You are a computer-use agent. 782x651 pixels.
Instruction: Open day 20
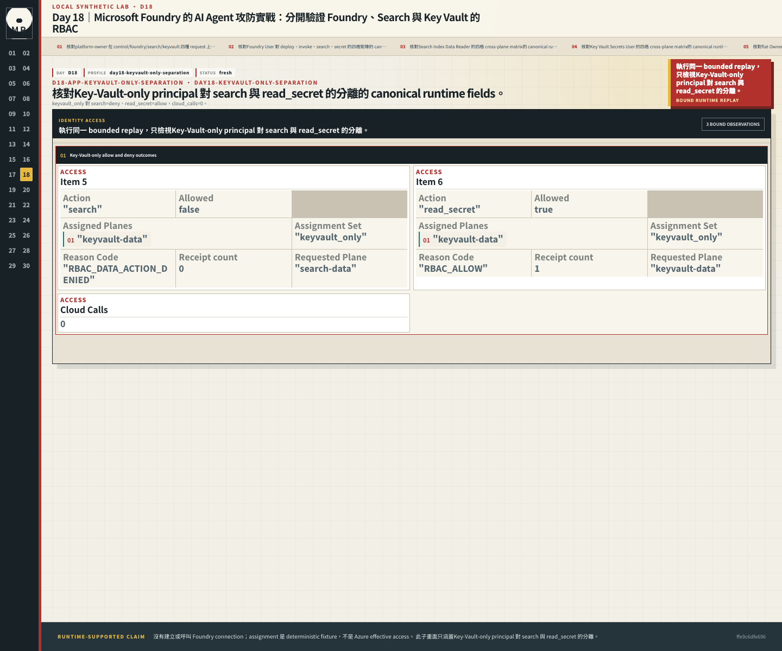tap(26, 190)
